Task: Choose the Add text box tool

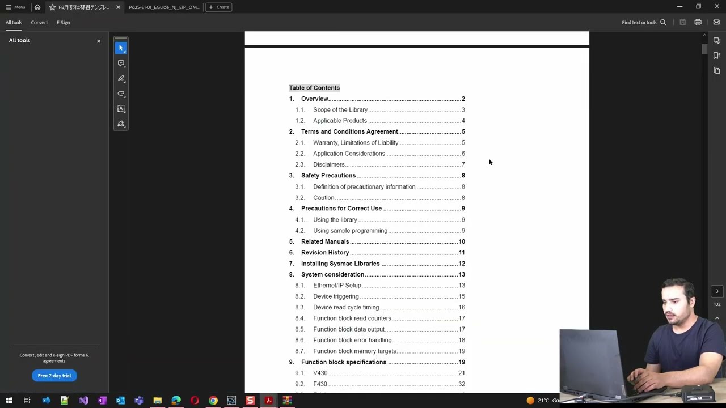Action: tap(121, 109)
